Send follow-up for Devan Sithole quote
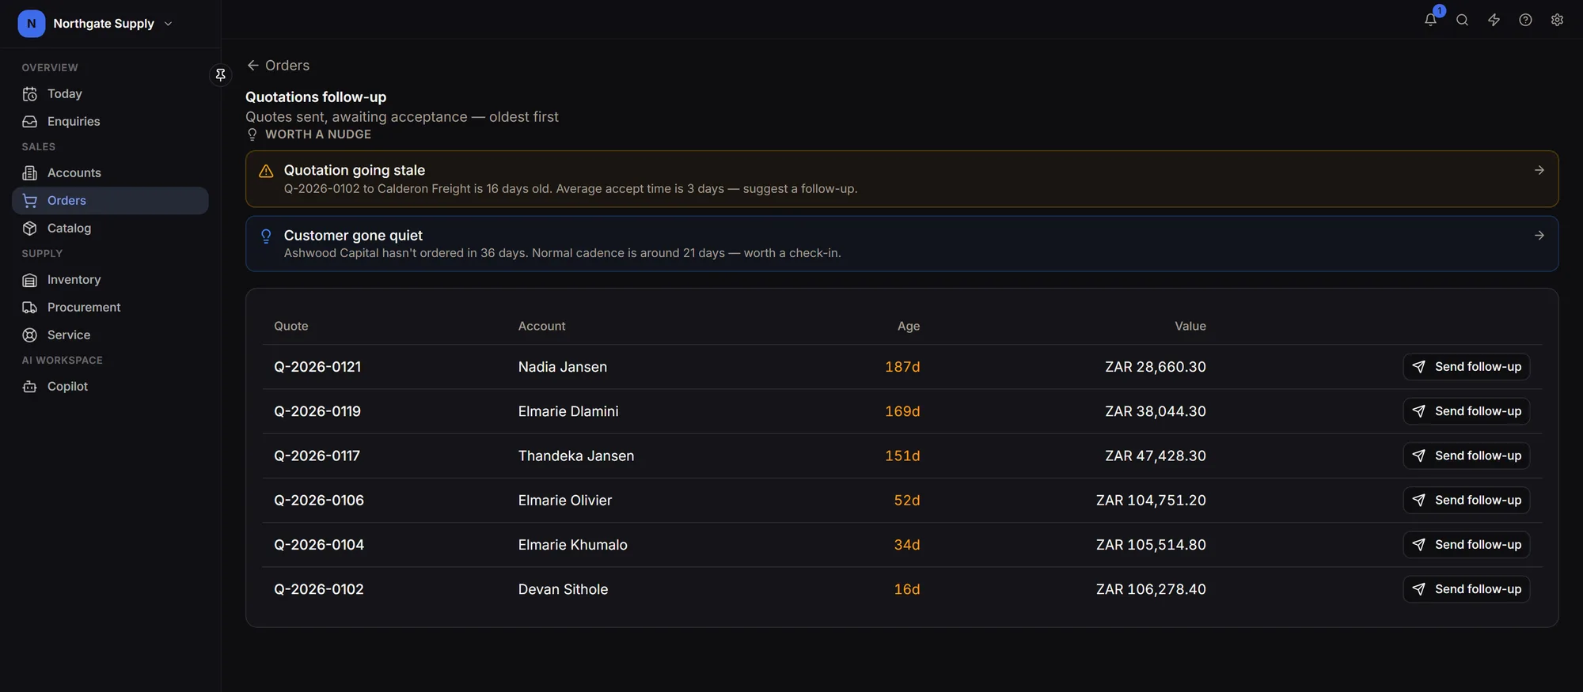The width and height of the screenshot is (1583, 692). [x=1467, y=589]
